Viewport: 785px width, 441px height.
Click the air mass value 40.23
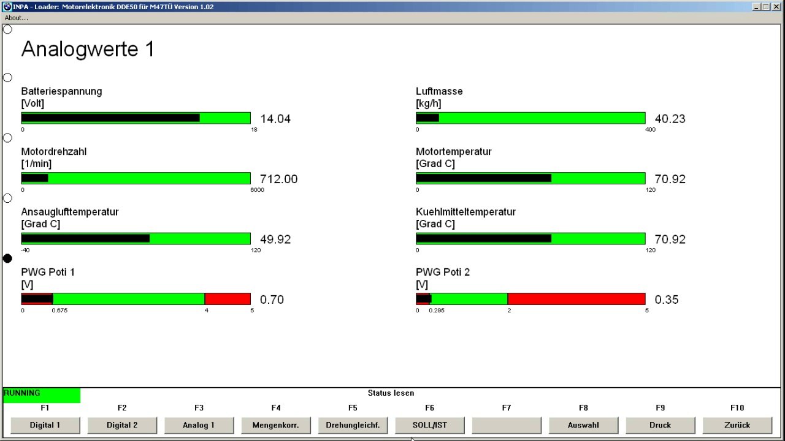670,119
